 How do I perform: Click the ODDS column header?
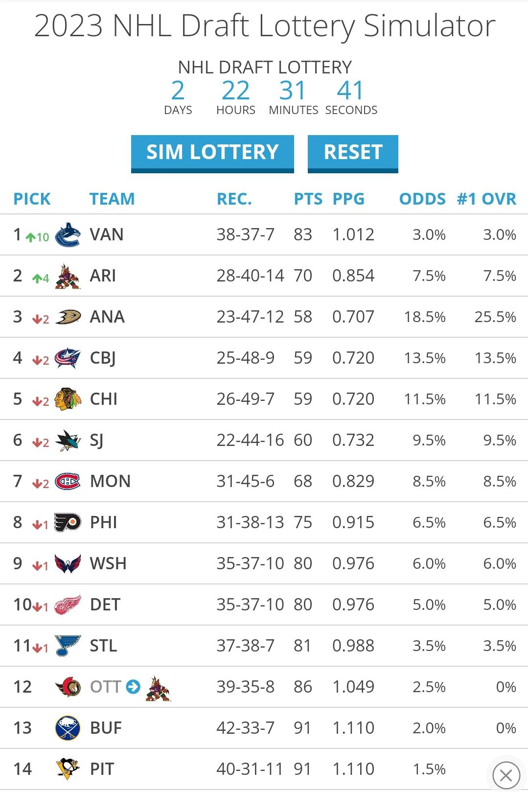422,199
